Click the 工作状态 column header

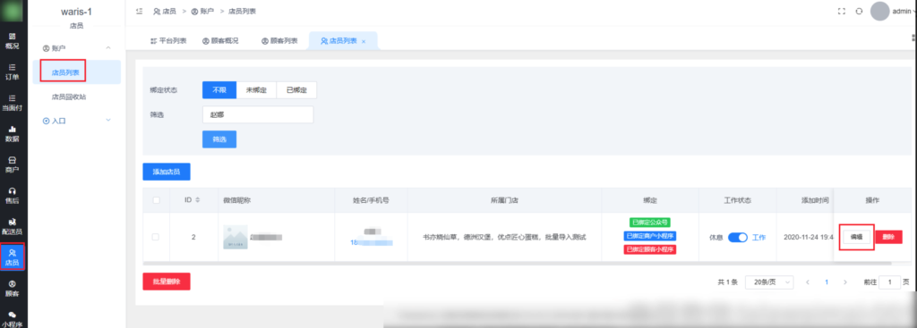pos(738,200)
